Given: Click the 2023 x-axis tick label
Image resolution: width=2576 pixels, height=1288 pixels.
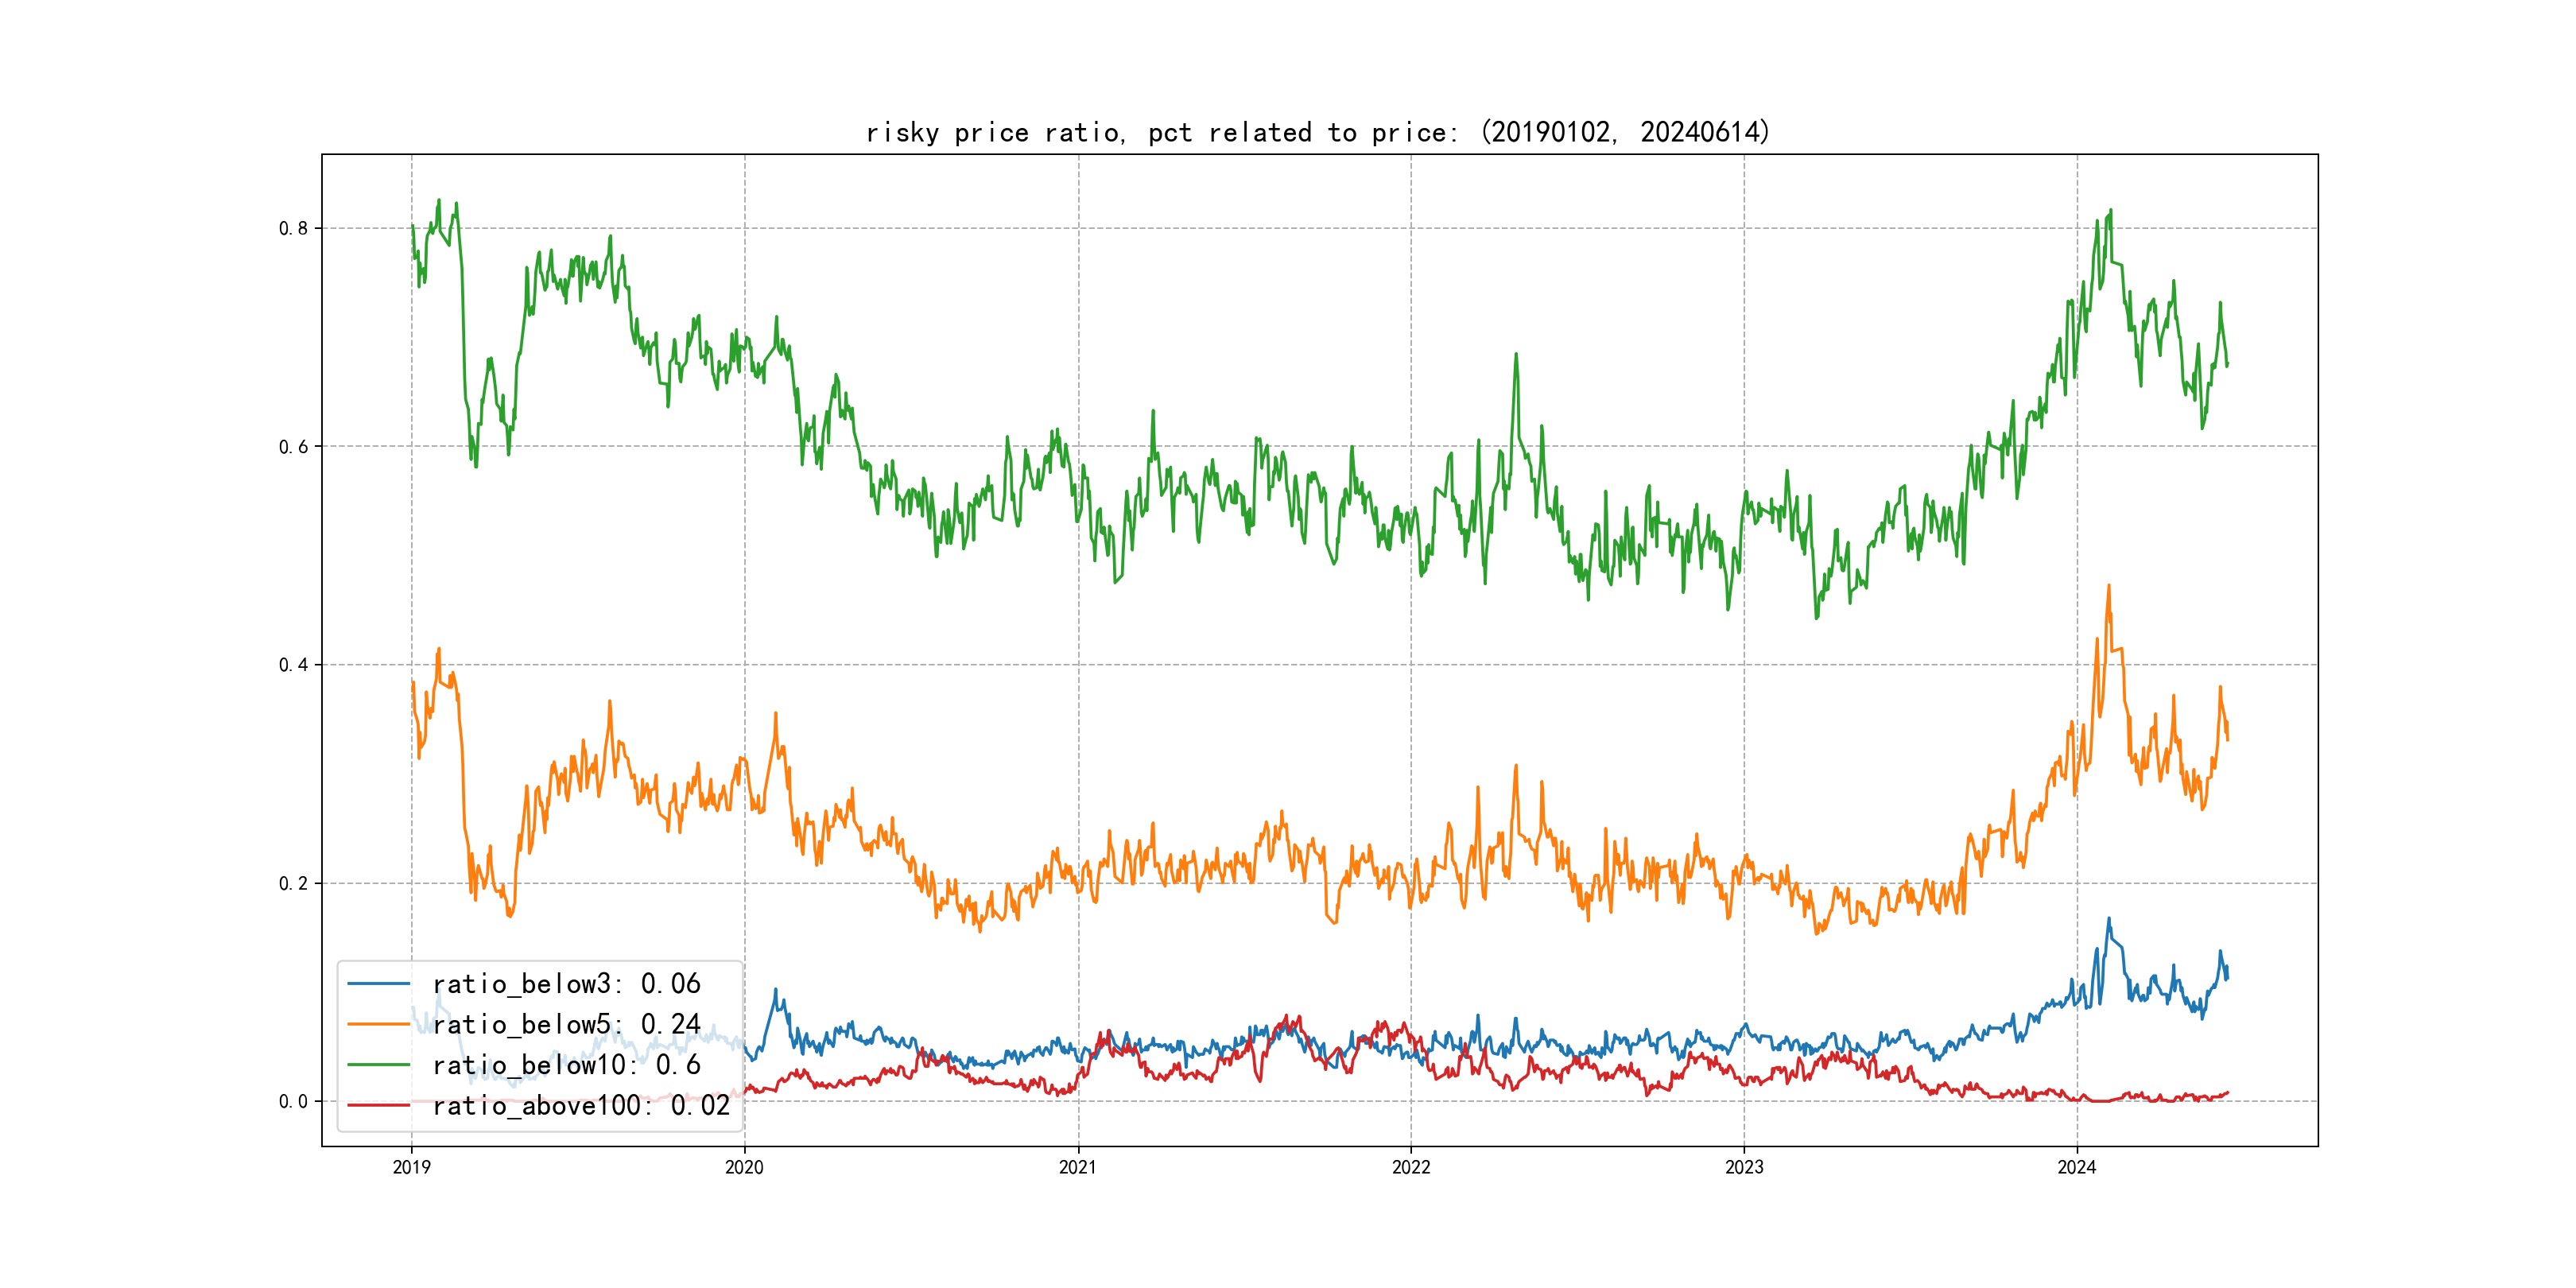Looking at the screenshot, I should point(1744,1167).
